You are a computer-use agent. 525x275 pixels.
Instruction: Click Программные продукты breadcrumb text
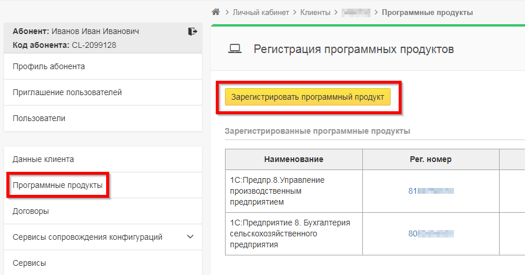click(427, 12)
